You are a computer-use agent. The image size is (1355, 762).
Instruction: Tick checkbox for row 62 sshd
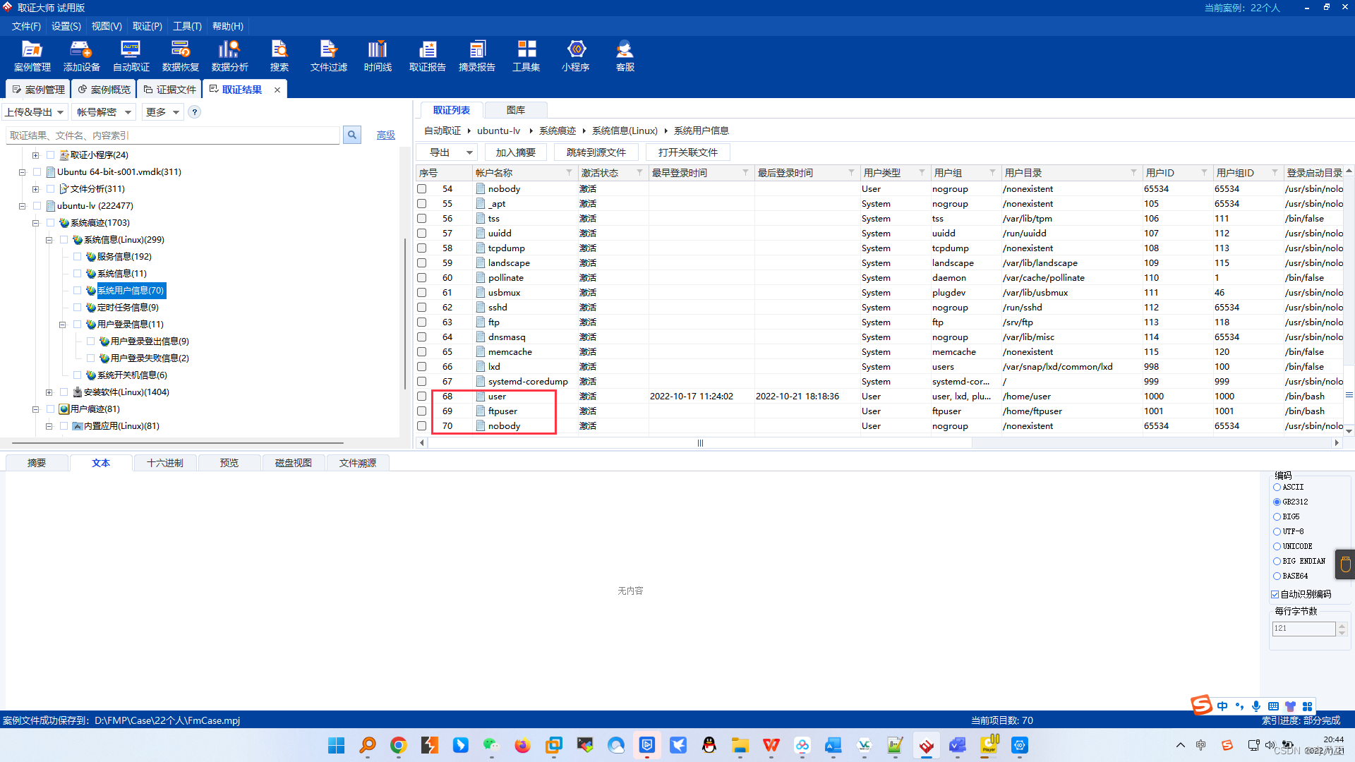pos(422,308)
